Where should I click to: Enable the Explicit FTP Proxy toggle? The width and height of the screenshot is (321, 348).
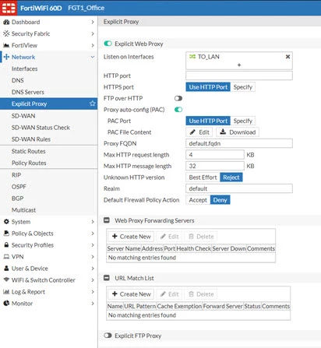(x=108, y=336)
